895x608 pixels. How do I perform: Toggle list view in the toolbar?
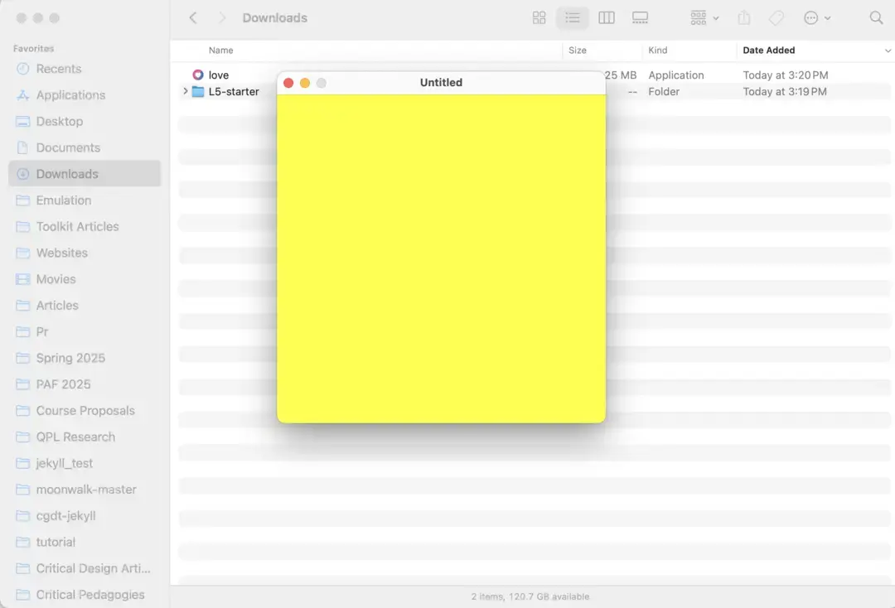(573, 17)
